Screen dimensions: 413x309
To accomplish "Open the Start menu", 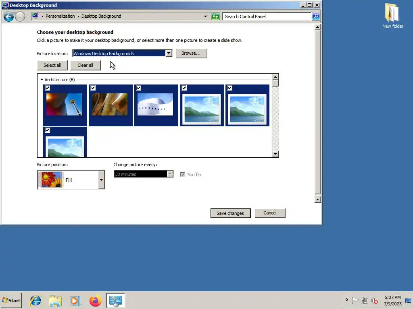I will (x=11, y=300).
